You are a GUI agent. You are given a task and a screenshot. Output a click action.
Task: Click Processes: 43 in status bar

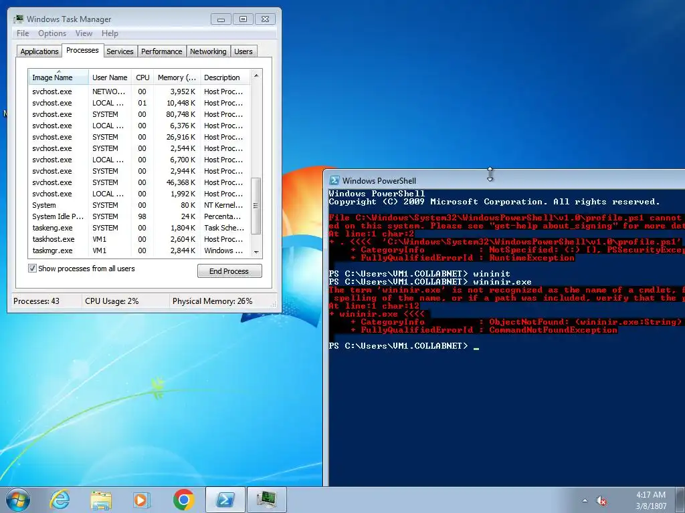pos(36,301)
